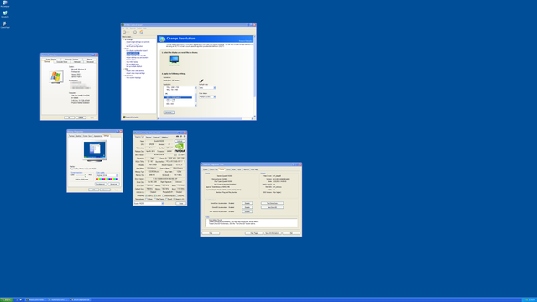This screenshot has width=537, height=302.
Task: Open the GPU-Z hamburger menu icon
Action: [x=185, y=136]
